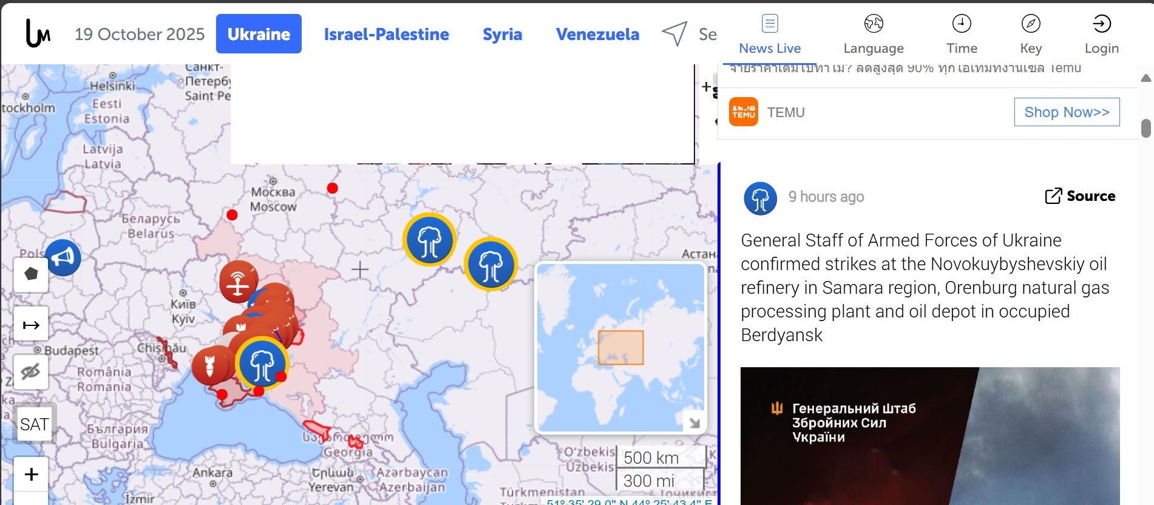Image resolution: width=1154 pixels, height=505 pixels.
Task: Click the red bomb marker near Odesa
Action: 210,366
